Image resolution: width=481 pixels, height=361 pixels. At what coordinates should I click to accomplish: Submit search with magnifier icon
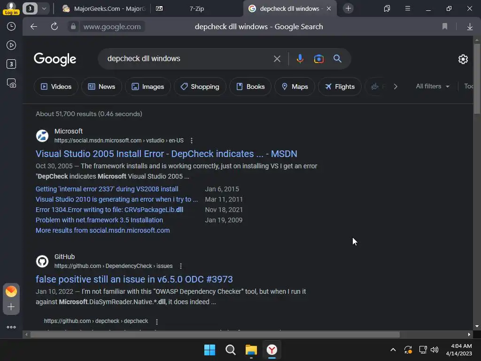point(337,59)
